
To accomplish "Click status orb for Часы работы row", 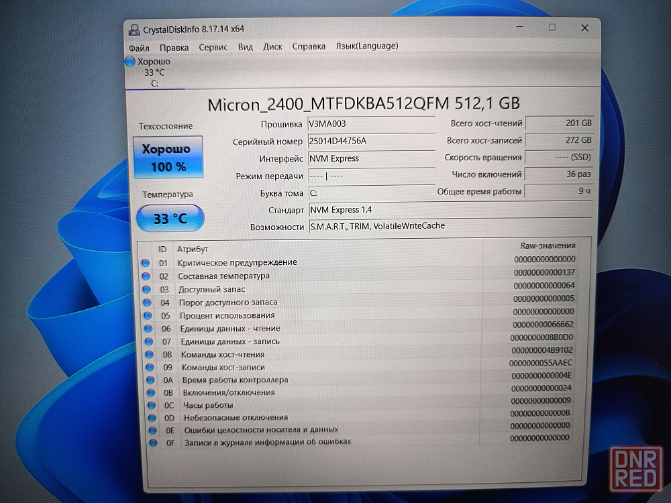I will (x=150, y=405).
